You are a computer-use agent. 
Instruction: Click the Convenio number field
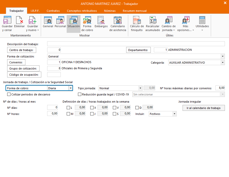point(54,62)
